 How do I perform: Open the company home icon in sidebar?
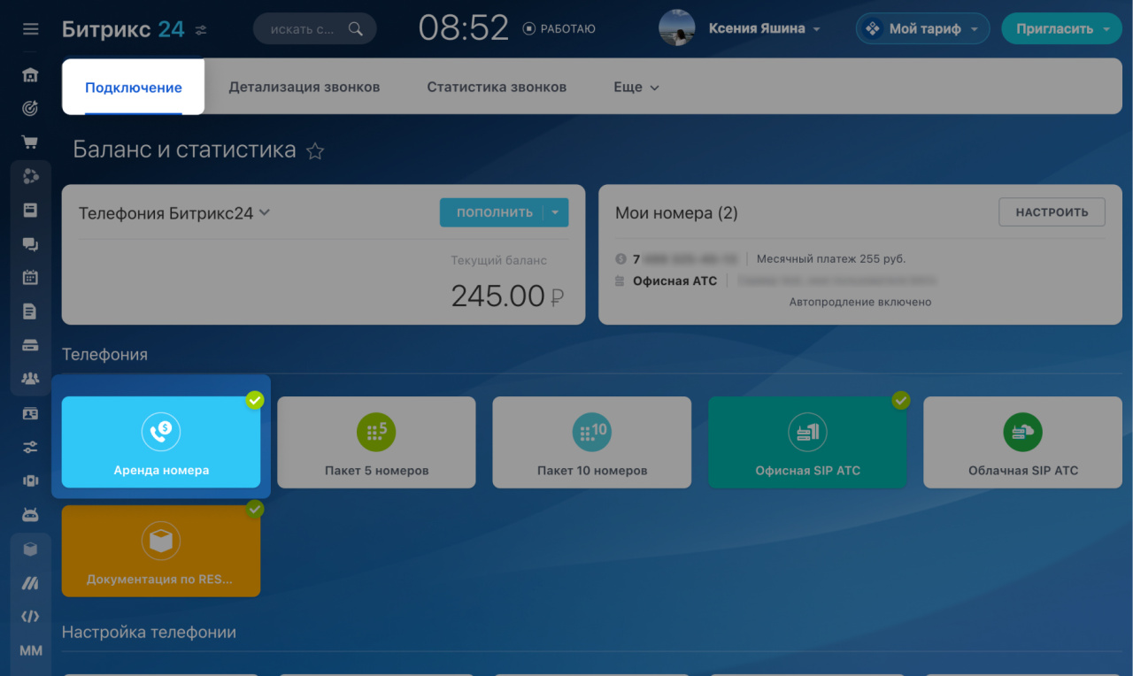pyautogui.click(x=31, y=75)
